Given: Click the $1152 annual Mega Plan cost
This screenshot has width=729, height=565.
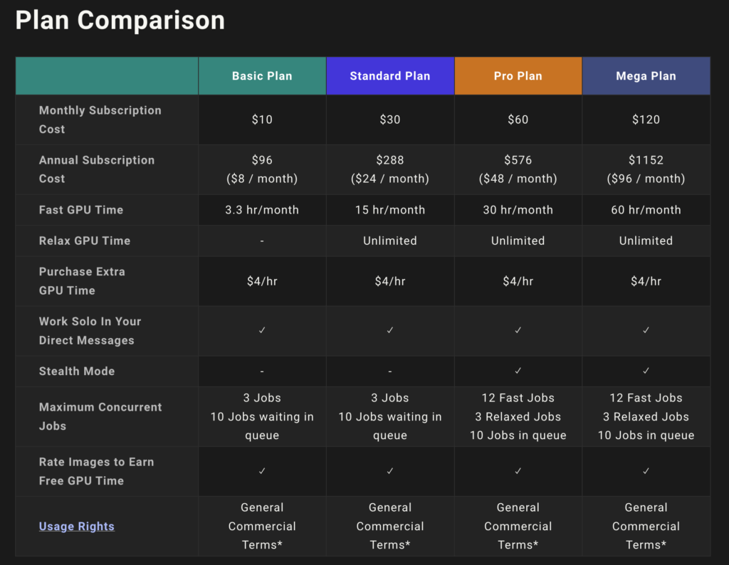Looking at the screenshot, I should click(646, 160).
